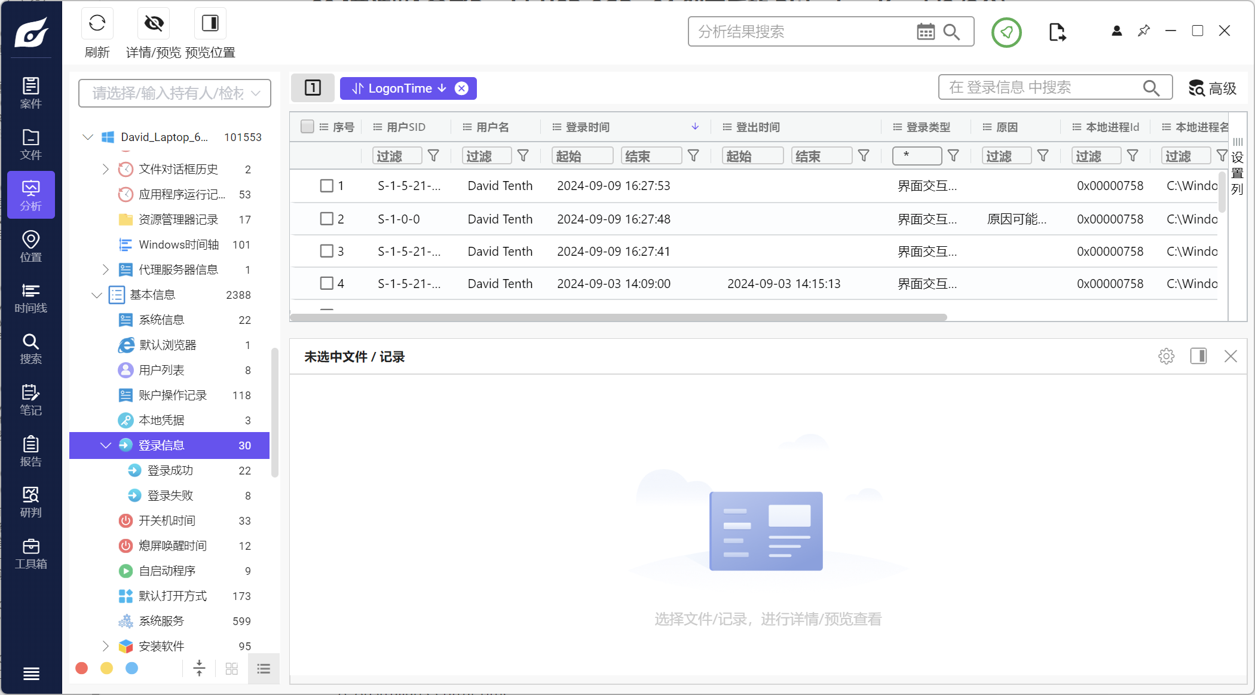Click the export file icon in title bar
This screenshot has height=695, width=1255.
coord(1057,32)
